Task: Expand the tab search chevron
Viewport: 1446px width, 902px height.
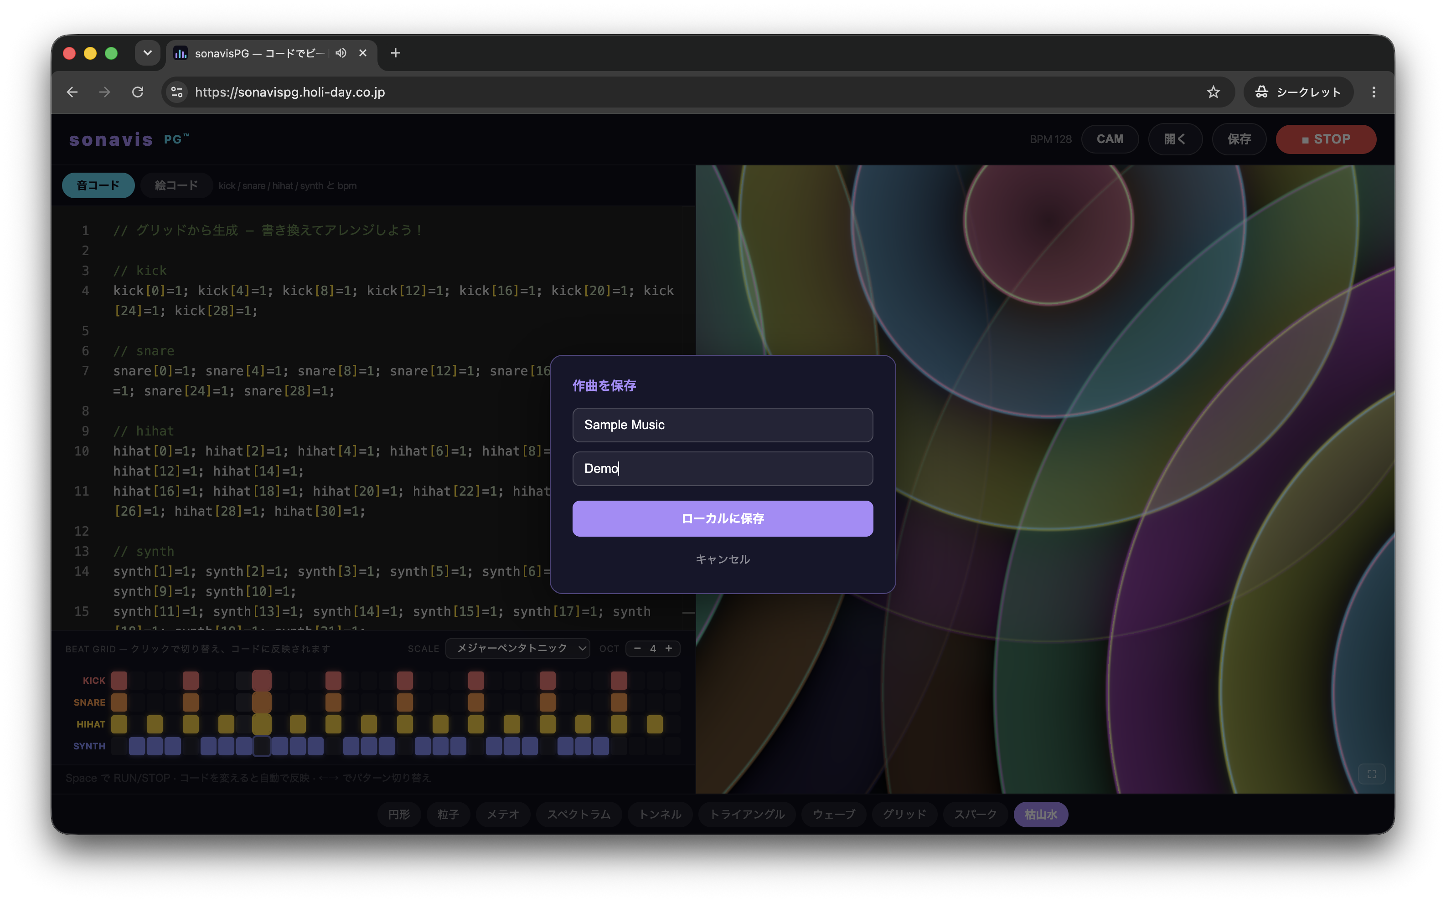Action: coord(147,53)
